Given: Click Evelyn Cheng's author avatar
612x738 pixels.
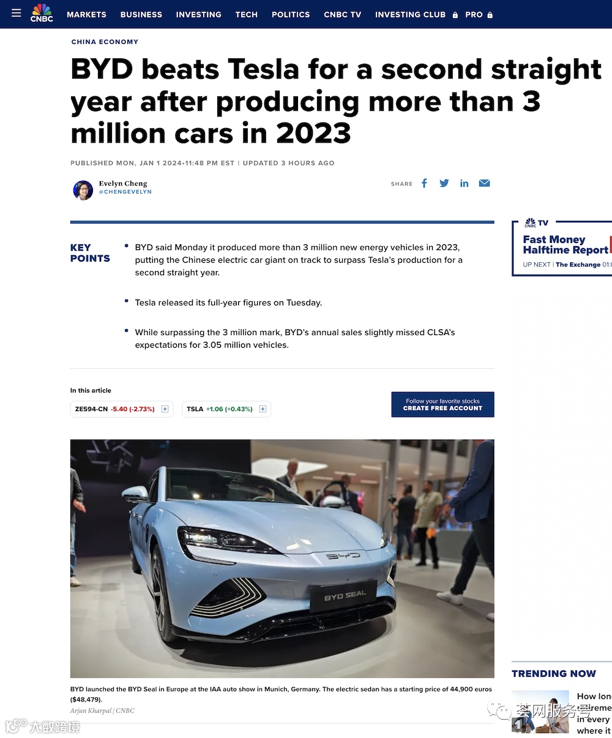Looking at the screenshot, I should (83, 190).
